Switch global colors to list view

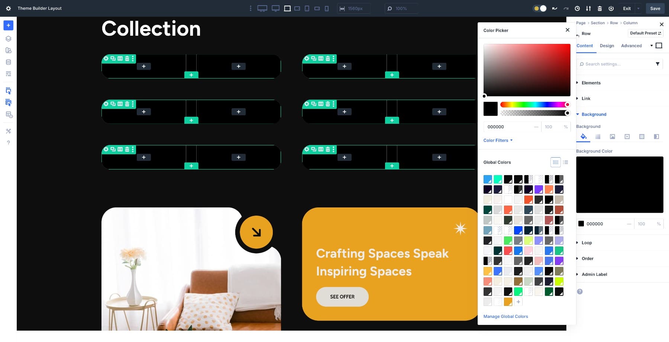(566, 162)
